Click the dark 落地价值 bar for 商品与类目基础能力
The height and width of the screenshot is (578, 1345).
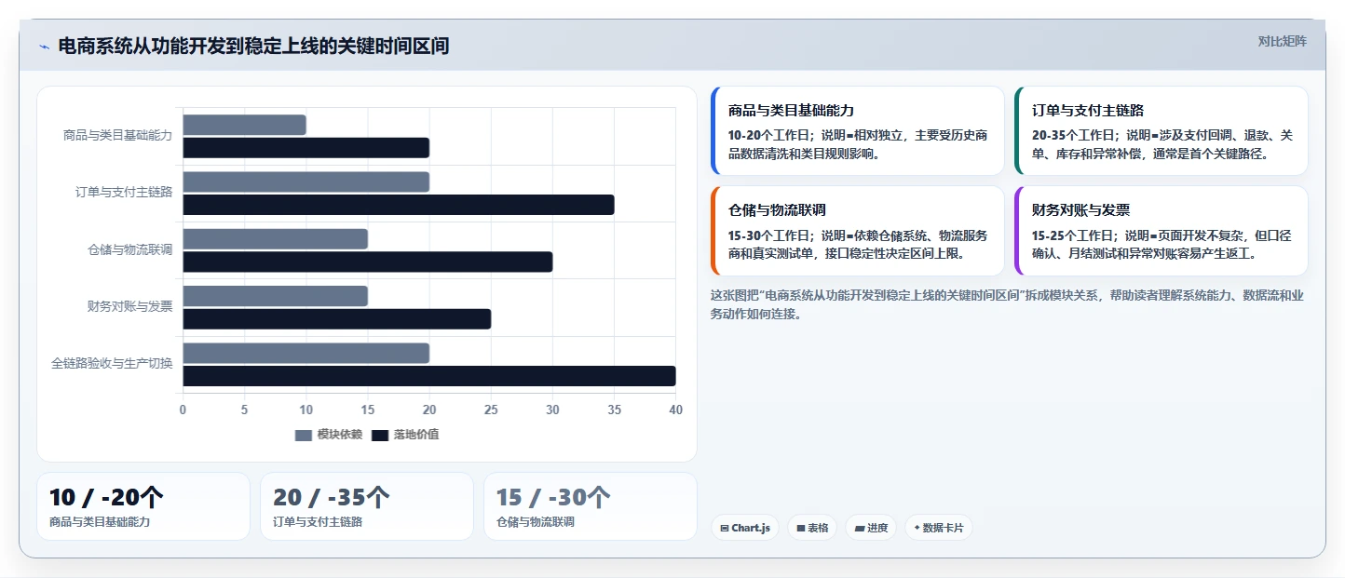click(x=306, y=148)
